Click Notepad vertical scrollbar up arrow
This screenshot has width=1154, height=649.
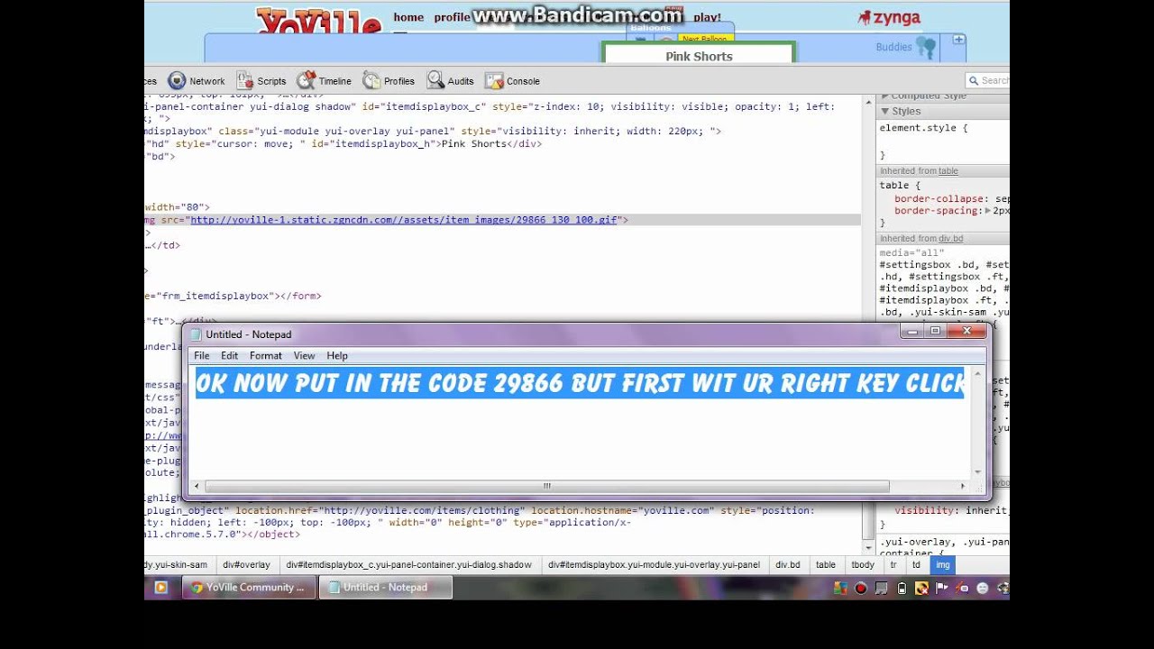978,373
